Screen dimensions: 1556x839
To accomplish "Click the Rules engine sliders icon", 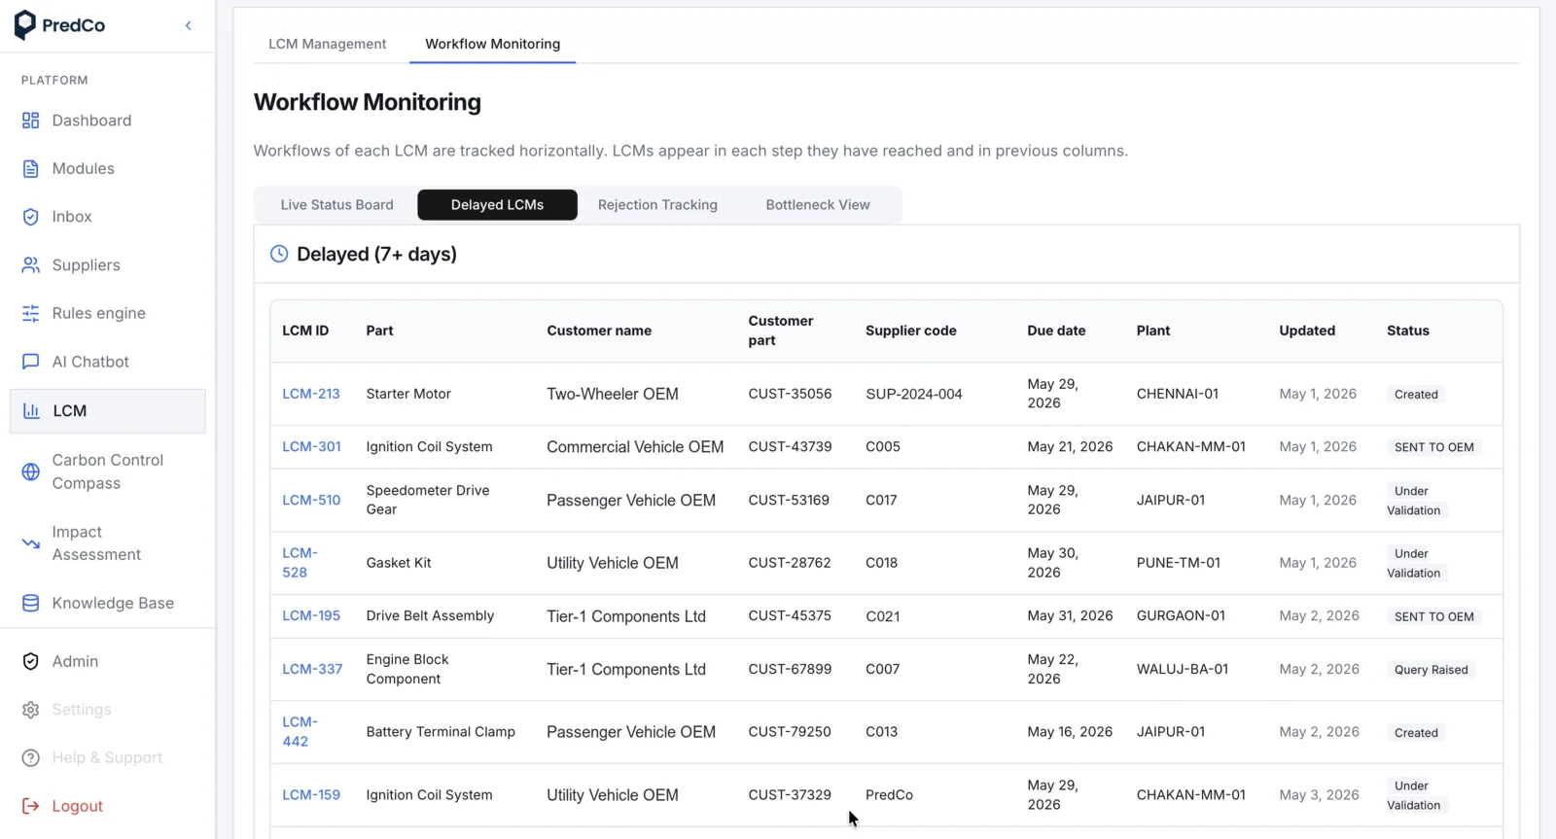I will pos(31,313).
